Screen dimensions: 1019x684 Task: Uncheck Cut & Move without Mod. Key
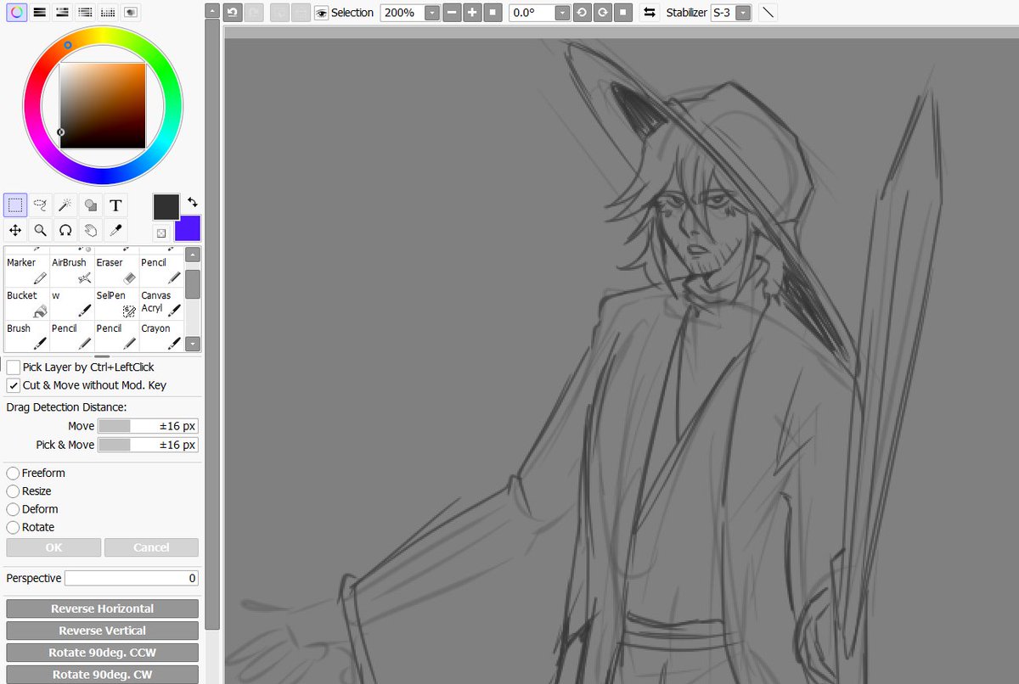pyautogui.click(x=14, y=385)
